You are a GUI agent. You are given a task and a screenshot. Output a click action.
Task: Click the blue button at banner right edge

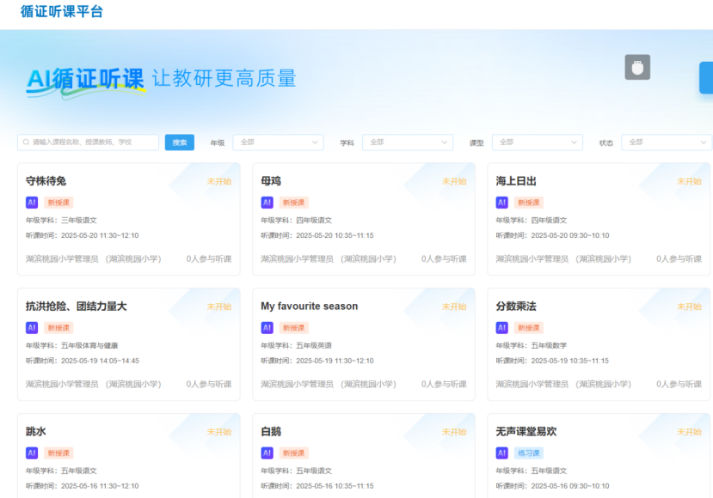(706, 77)
